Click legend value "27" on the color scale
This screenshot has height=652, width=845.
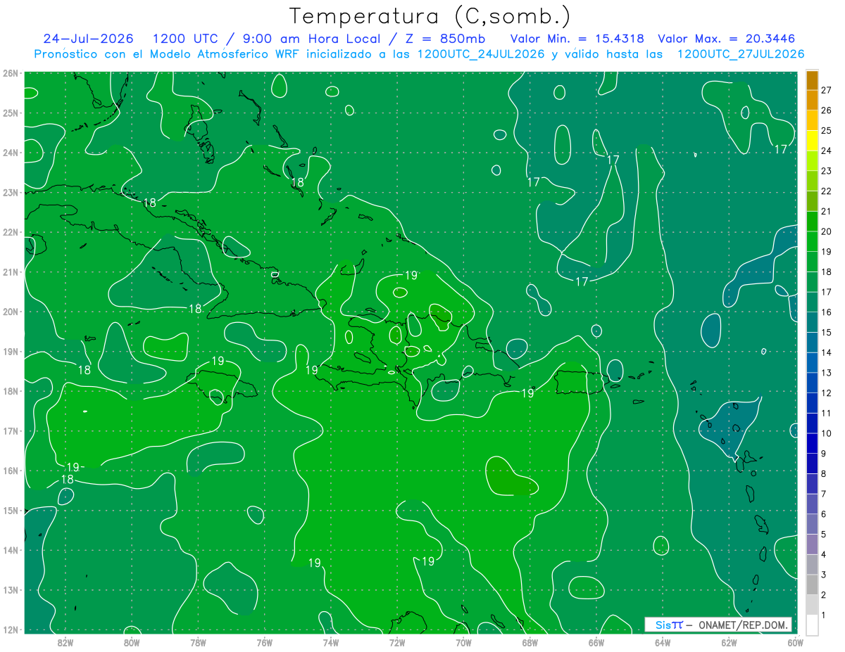827,90
